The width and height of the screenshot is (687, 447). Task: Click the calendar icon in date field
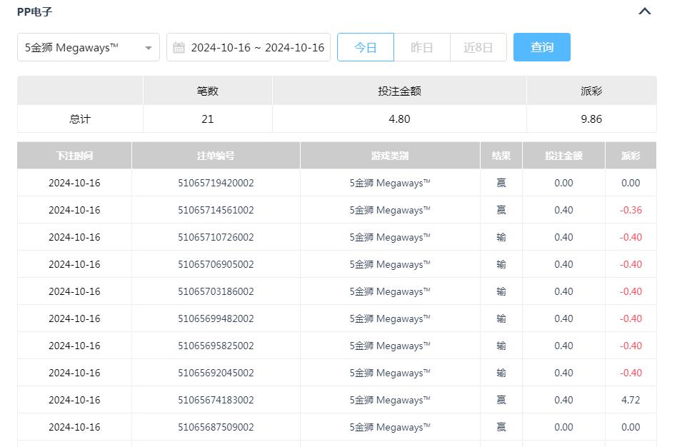(x=179, y=48)
